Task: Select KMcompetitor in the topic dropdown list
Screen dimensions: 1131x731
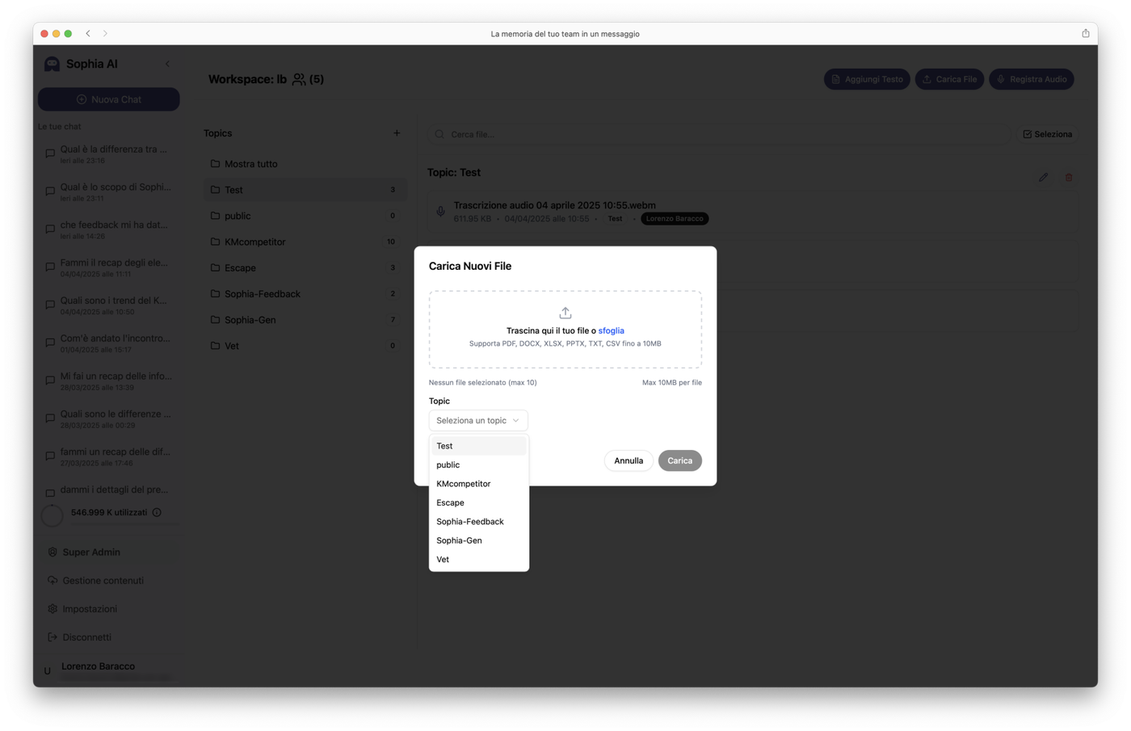Action: (x=478, y=484)
